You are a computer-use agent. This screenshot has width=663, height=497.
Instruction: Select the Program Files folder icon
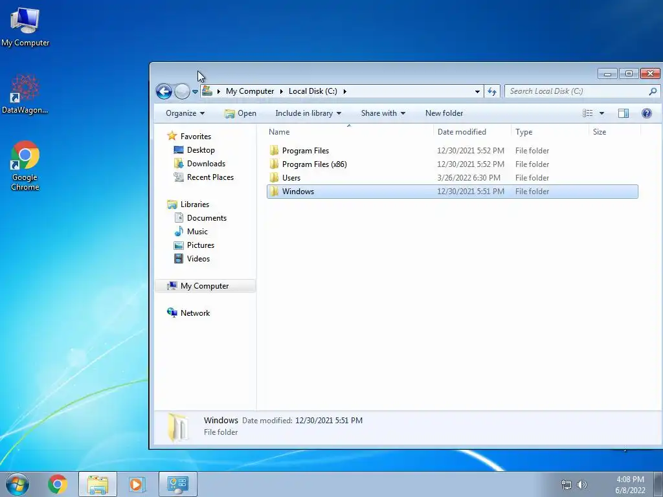click(x=275, y=150)
